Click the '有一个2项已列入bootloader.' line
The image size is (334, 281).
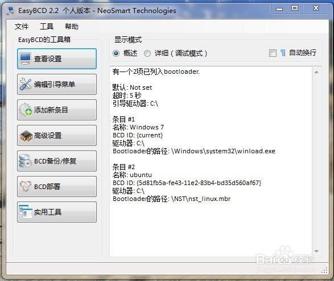[156, 72]
